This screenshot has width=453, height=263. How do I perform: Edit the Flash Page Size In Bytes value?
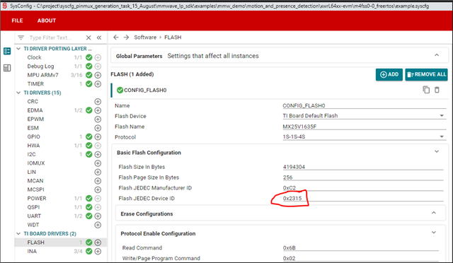[363, 177]
